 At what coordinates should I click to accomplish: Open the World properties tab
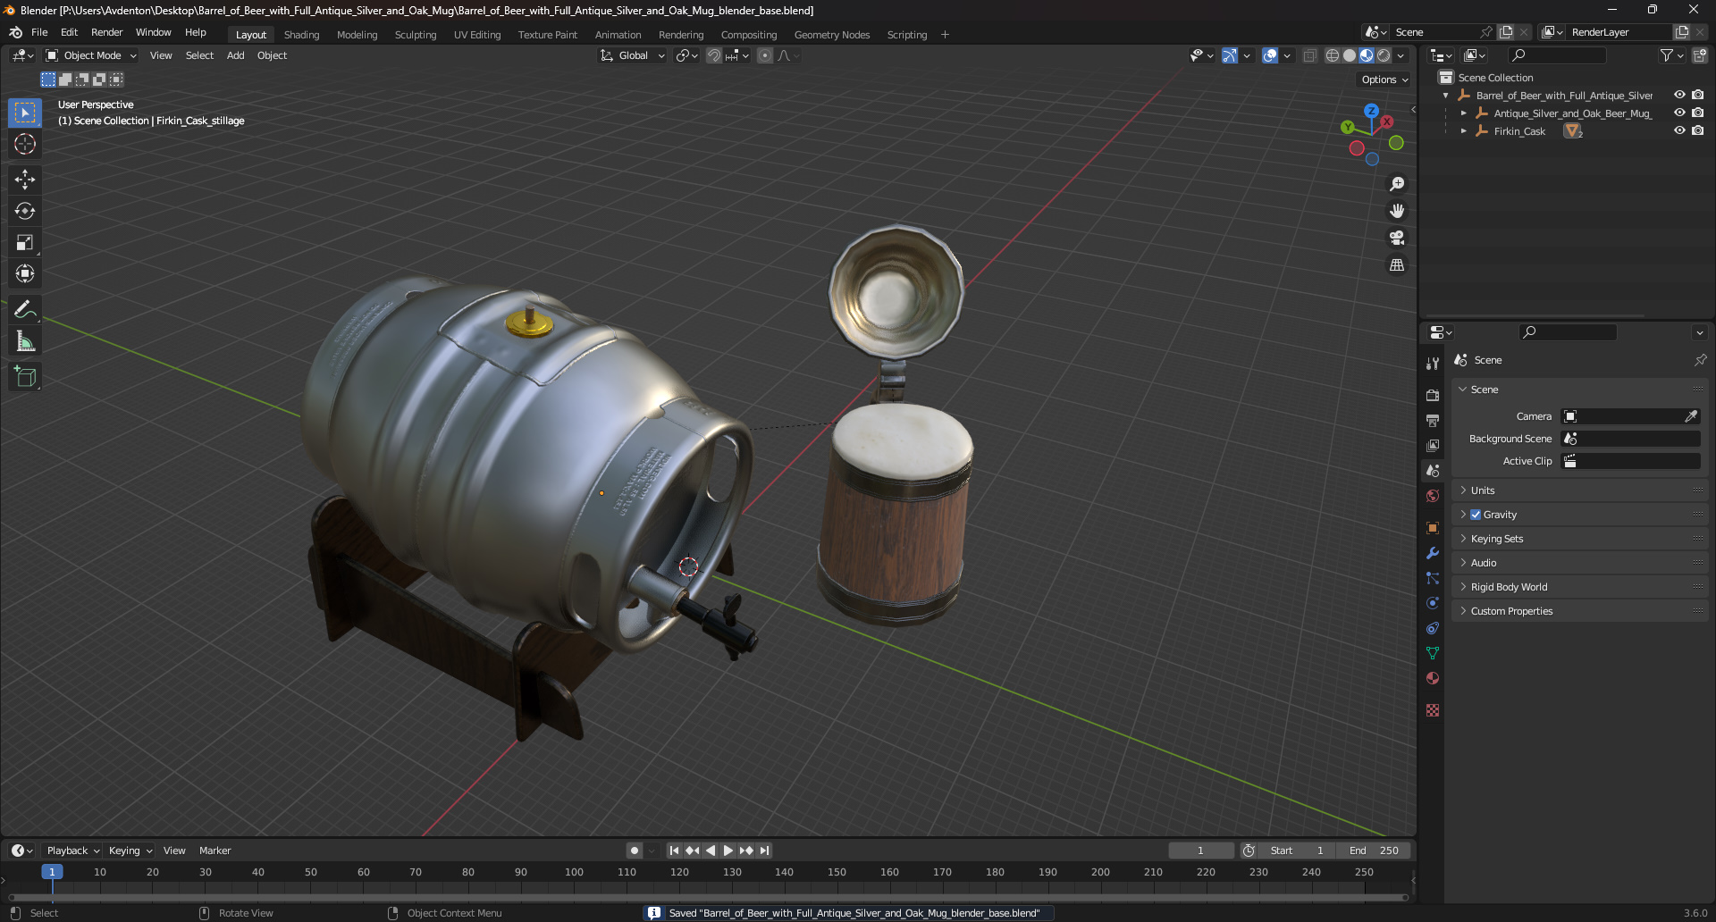coord(1433,496)
